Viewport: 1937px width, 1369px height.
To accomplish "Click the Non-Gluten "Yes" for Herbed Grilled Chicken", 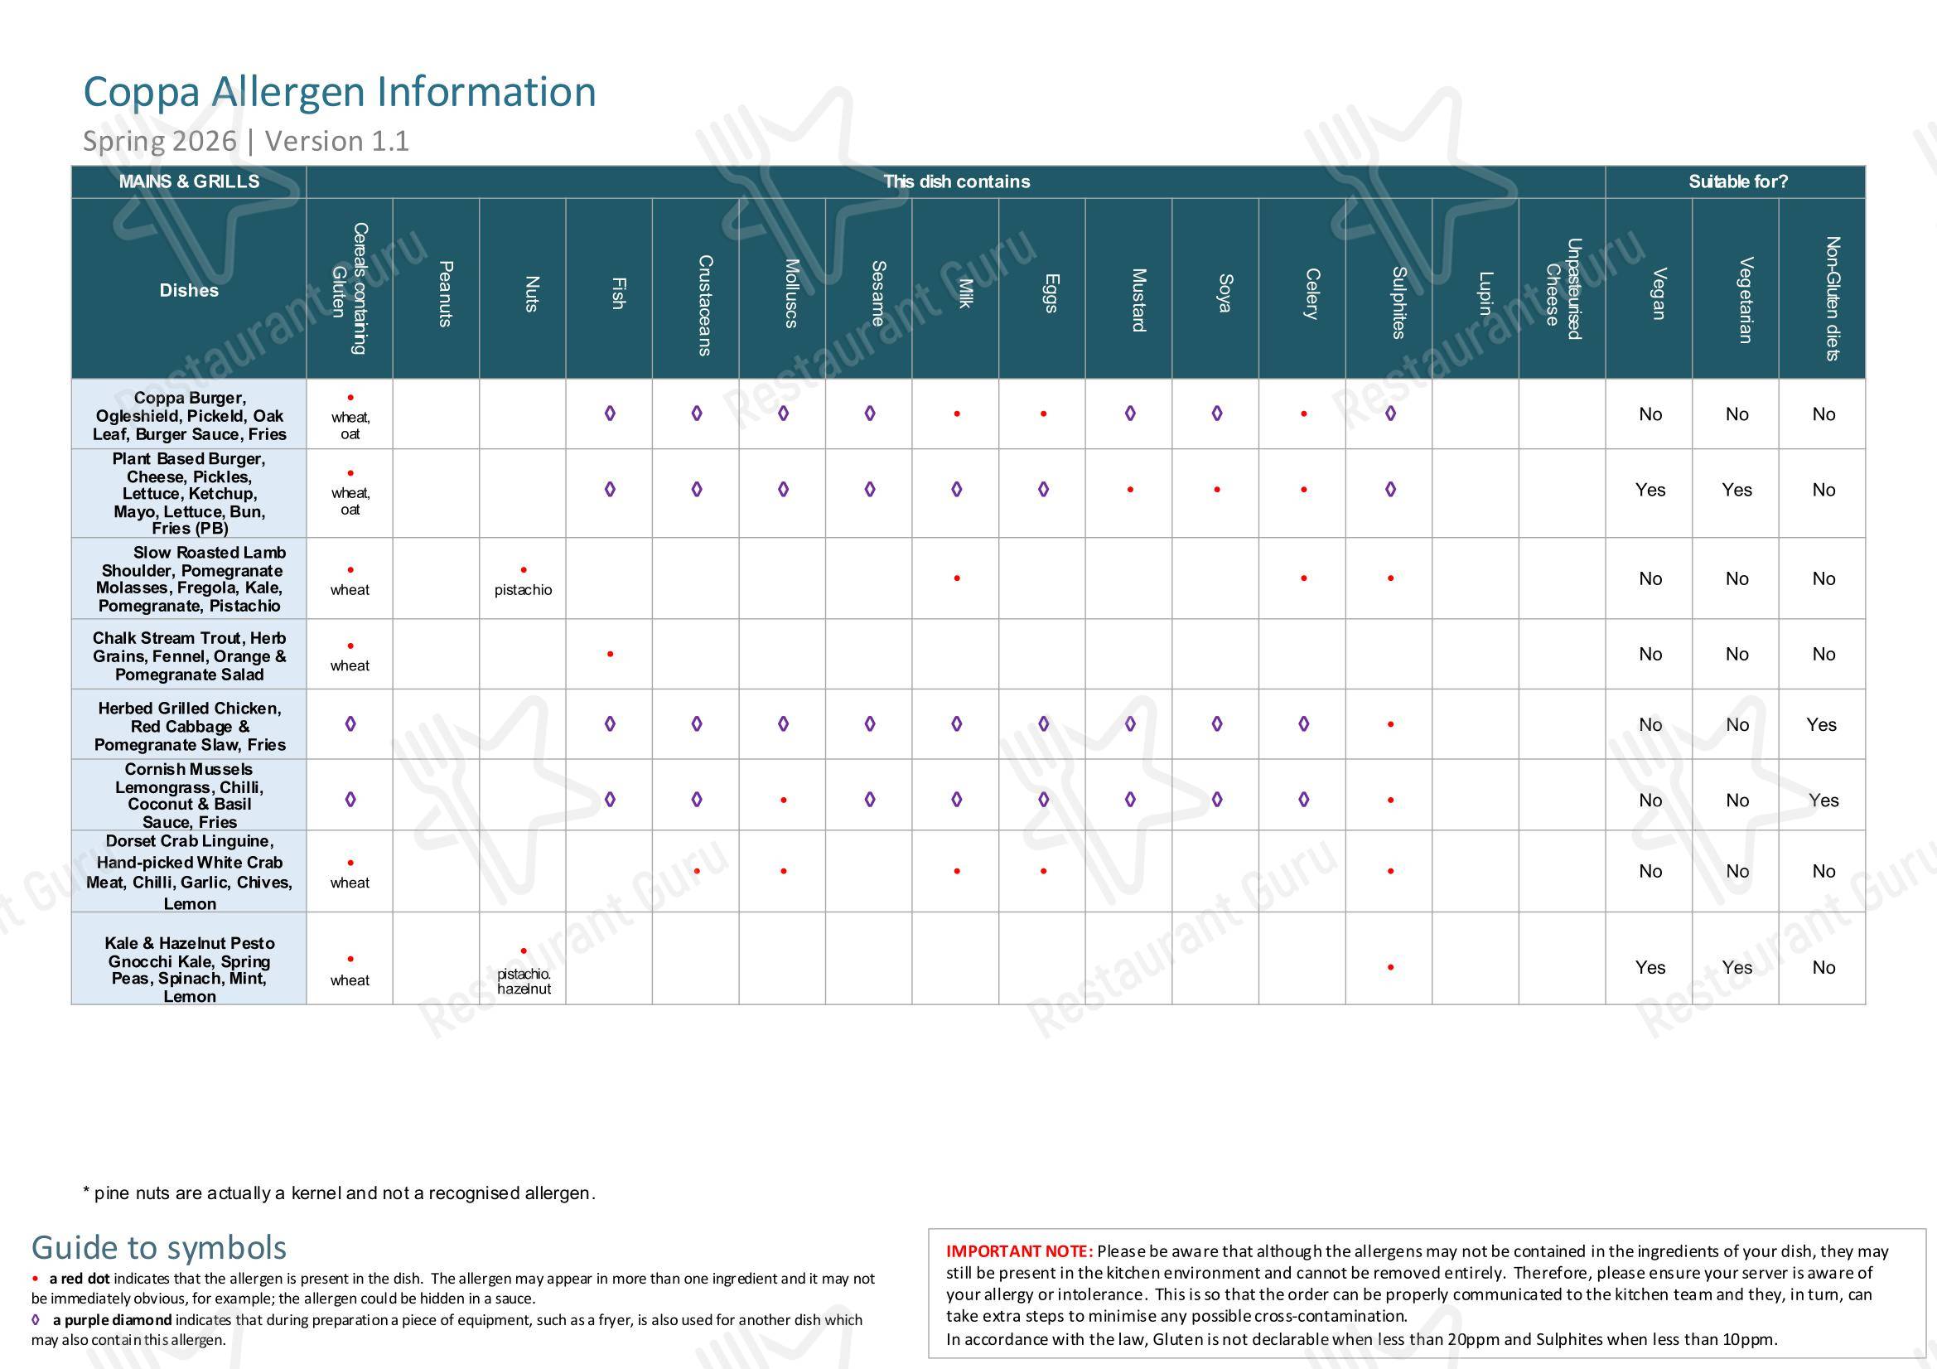I will pos(1823,725).
